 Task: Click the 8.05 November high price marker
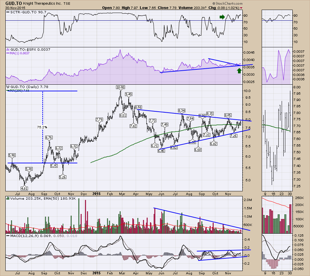tap(228, 115)
